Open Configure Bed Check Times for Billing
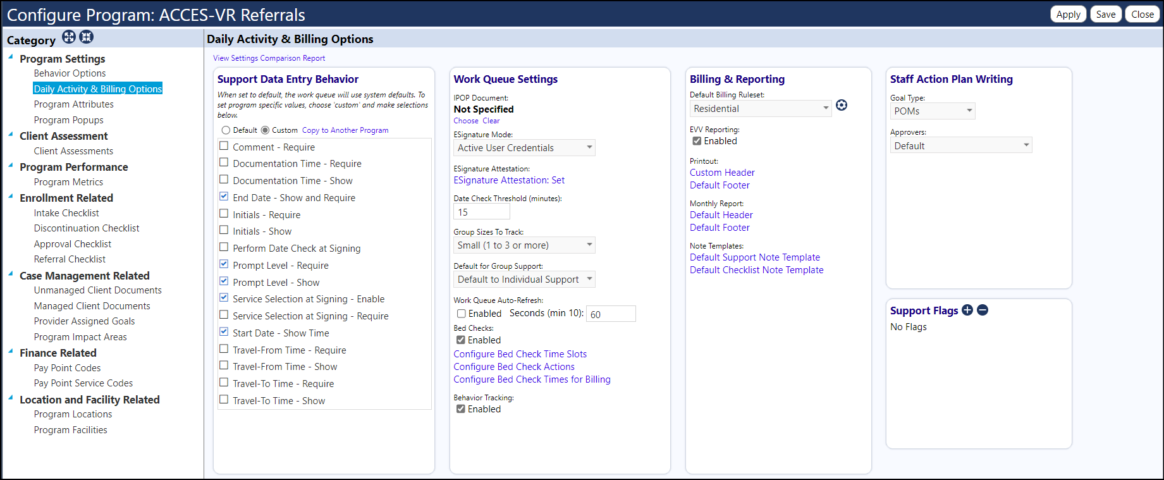The width and height of the screenshot is (1164, 480). (x=532, y=379)
